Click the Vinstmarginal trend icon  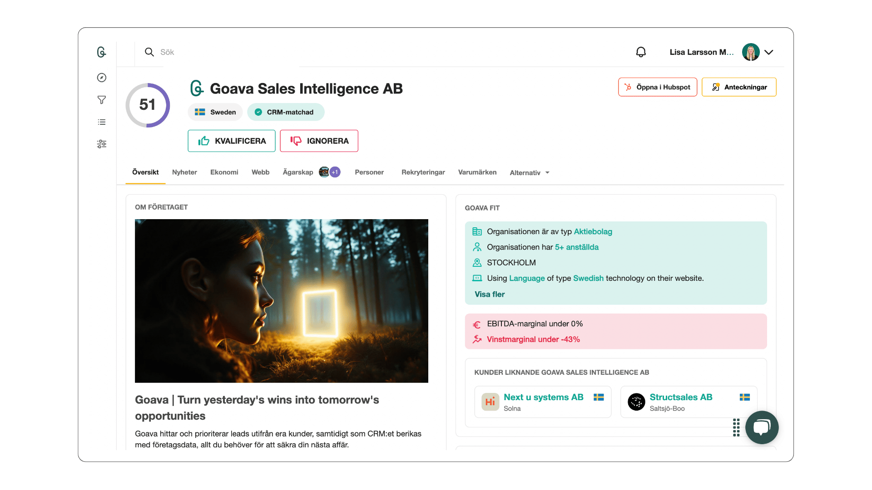point(477,339)
